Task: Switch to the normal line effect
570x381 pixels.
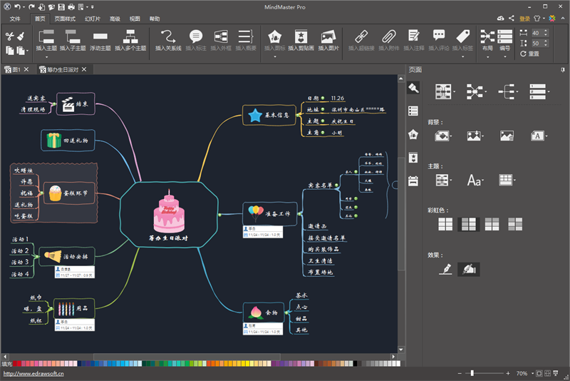Action: [x=445, y=269]
